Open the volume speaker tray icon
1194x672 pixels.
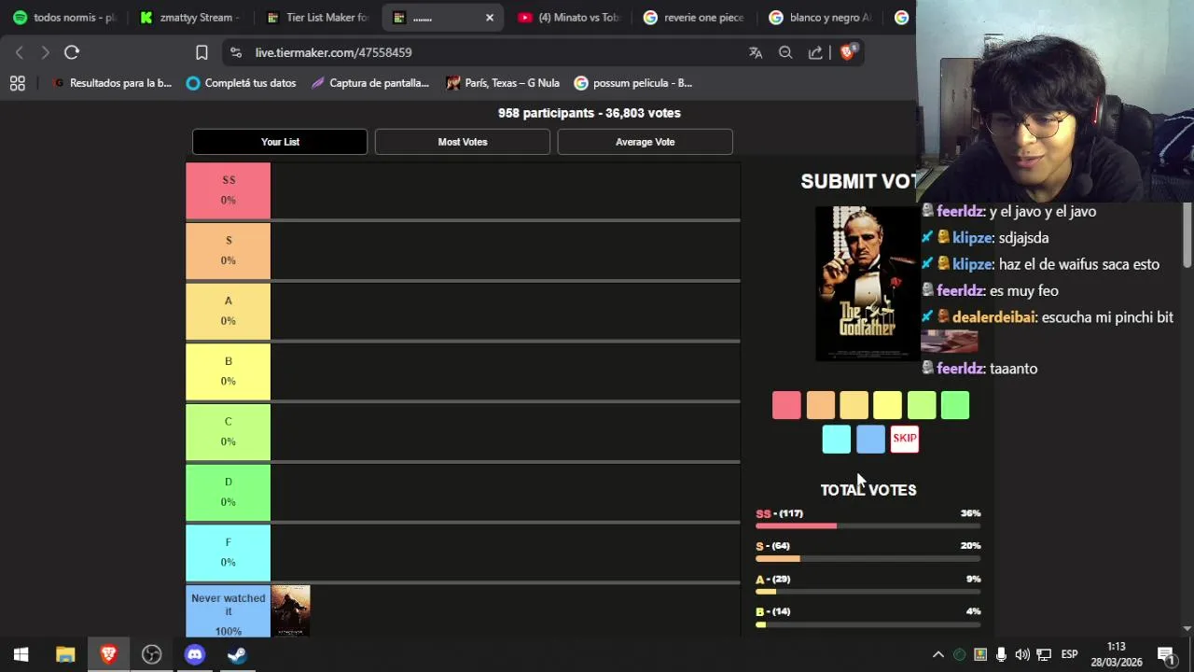[1022, 654]
